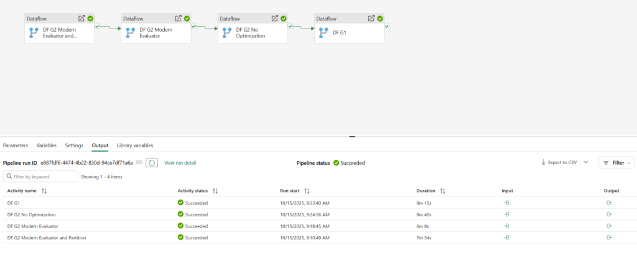This screenshot has width=637, height=266.
Task: Click success checkbox on first Dataflow node
Action: 97,26
